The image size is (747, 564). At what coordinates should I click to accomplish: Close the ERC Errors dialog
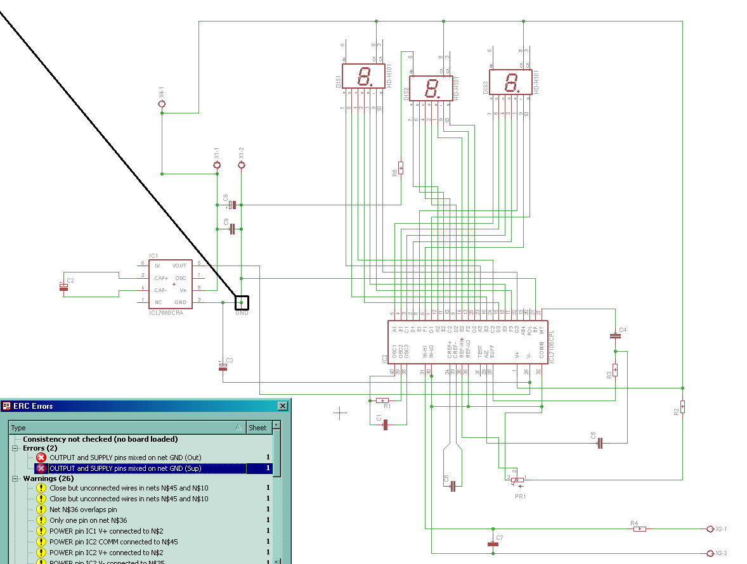coord(283,406)
